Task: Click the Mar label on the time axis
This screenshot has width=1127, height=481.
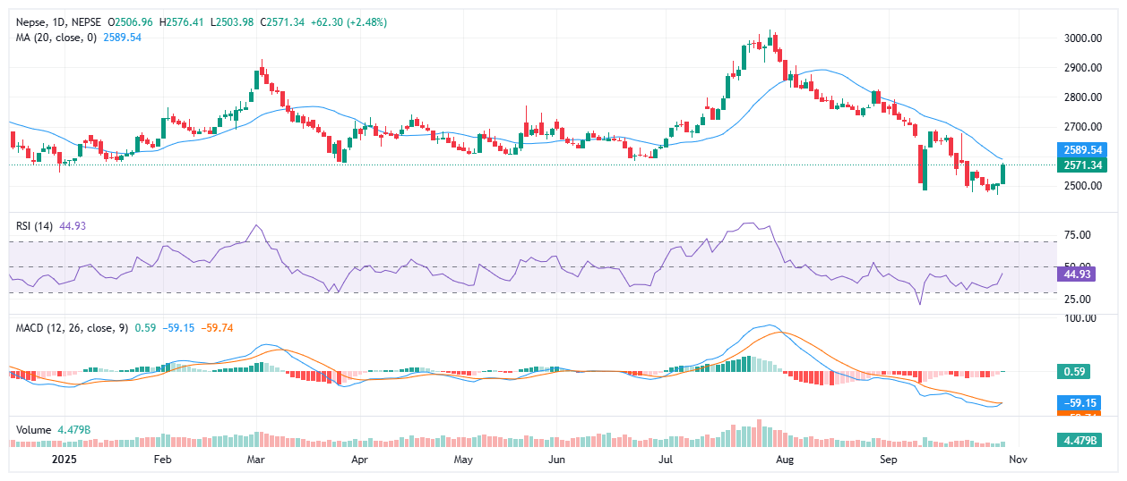Action: (256, 460)
